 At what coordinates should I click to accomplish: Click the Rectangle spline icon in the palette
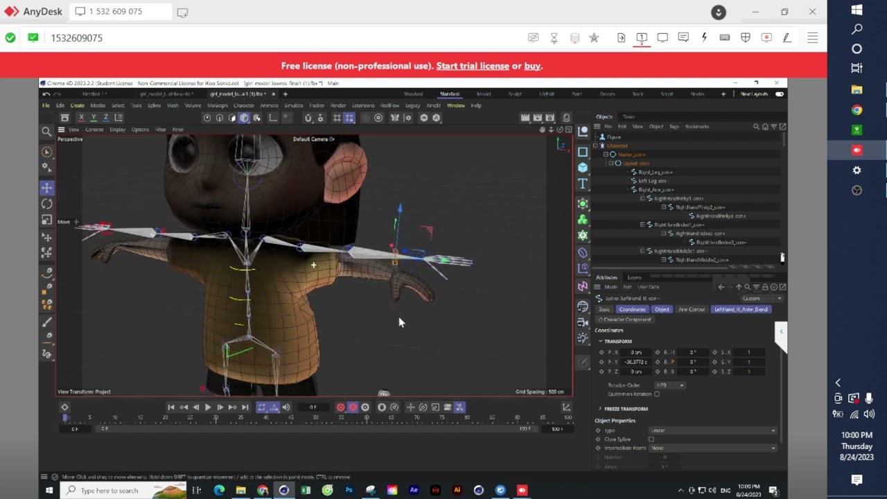click(x=583, y=152)
